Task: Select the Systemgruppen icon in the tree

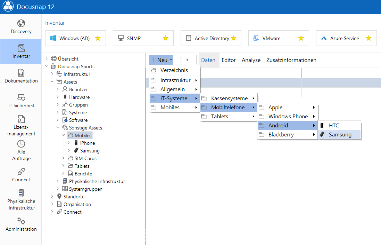Action: pos(65,189)
